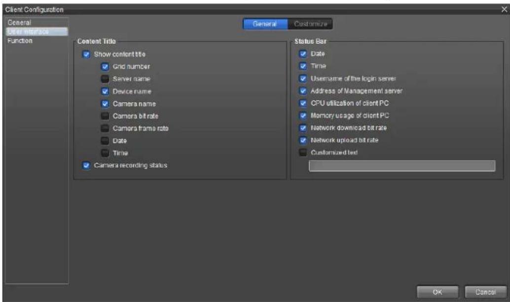Click the Content Title heading

97,41
